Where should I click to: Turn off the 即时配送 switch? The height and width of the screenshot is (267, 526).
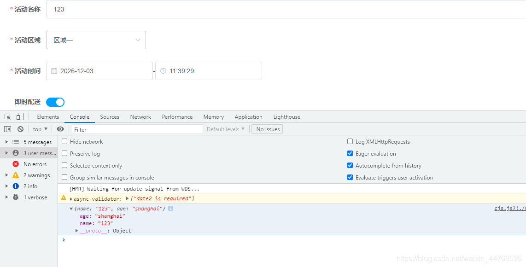[55, 102]
